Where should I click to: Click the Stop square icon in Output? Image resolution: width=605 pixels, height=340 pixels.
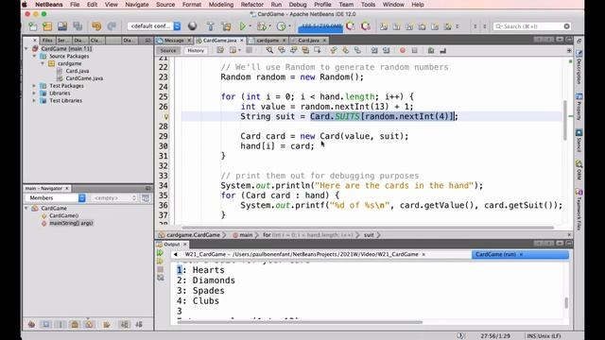160,269
